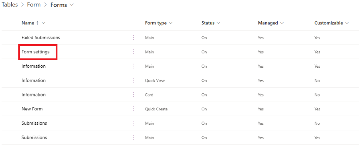Expand the Forms breadcrumb dropdown chevron
The height and width of the screenshot is (149, 359).
tap(72, 5)
